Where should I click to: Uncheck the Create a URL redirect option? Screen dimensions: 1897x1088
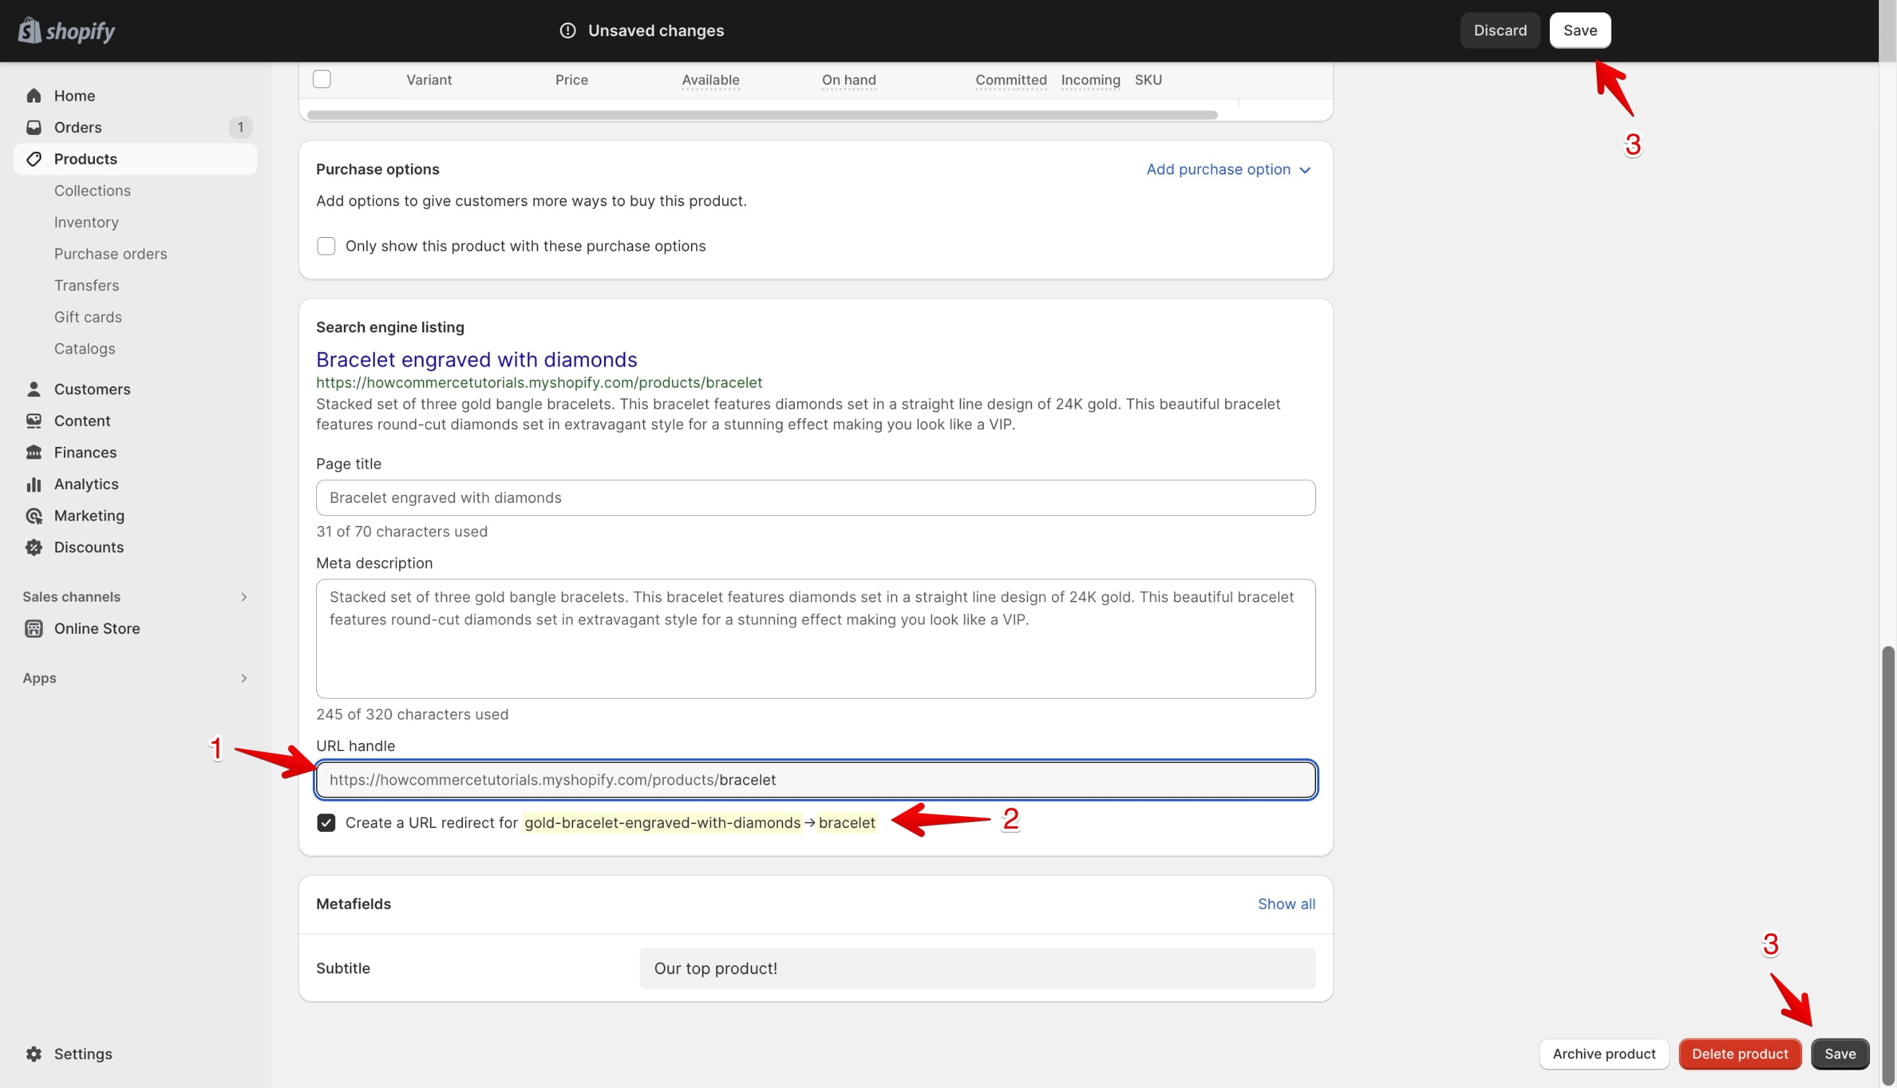tap(326, 823)
